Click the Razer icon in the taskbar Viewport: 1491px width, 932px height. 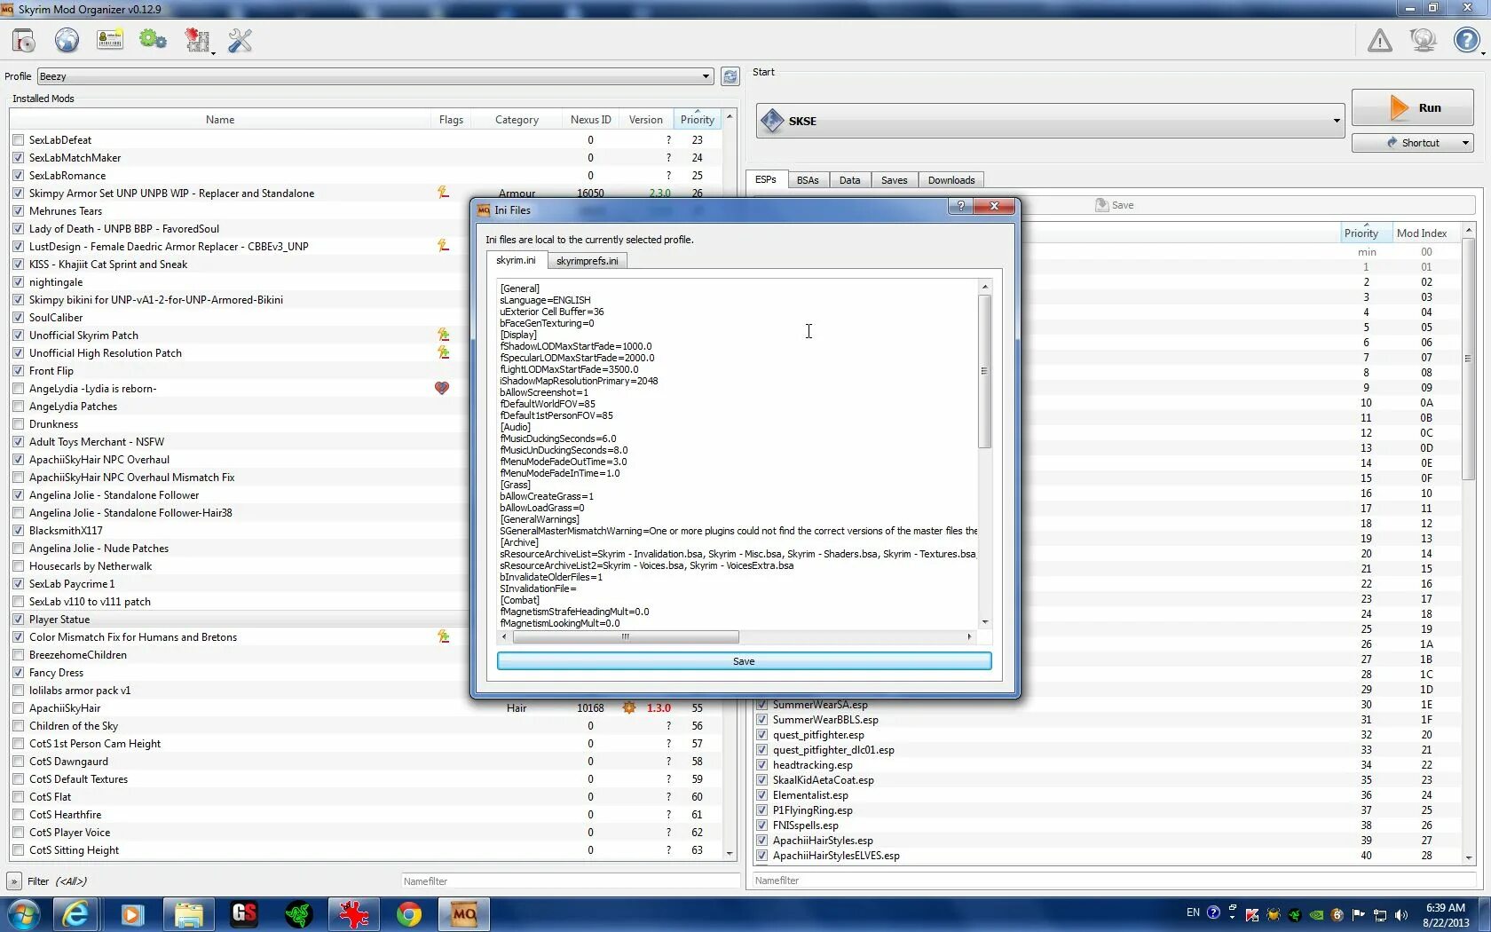(x=299, y=914)
